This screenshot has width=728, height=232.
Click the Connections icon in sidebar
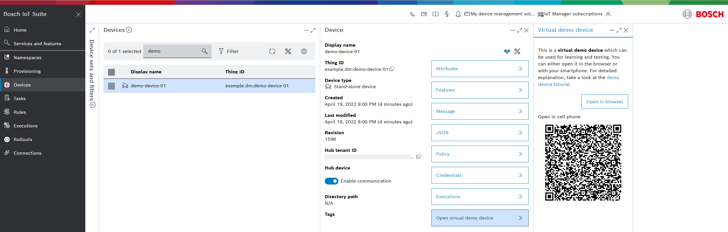pyautogui.click(x=7, y=153)
